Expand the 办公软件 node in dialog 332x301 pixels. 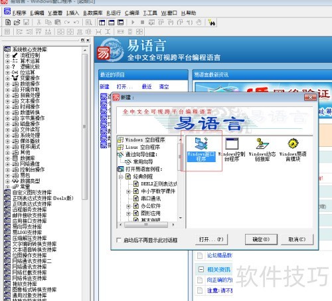[128, 207]
